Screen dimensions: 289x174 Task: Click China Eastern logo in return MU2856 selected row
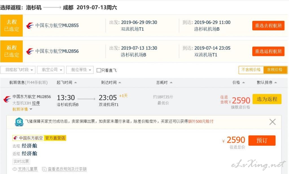[30, 51]
